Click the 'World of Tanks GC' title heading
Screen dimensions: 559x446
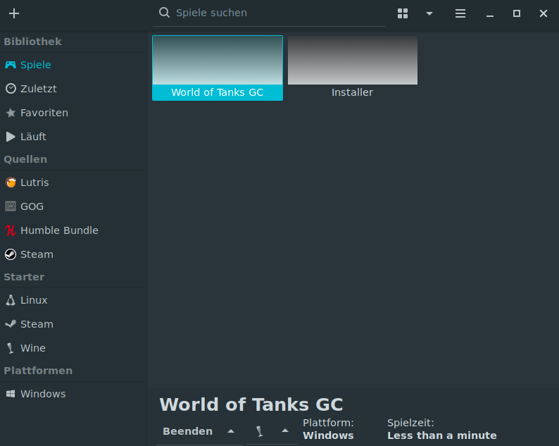click(x=251, y=404)
